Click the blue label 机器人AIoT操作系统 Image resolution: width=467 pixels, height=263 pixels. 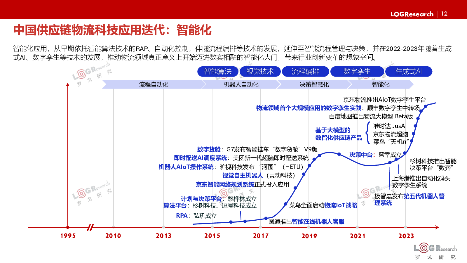click(x=186, y=167)
